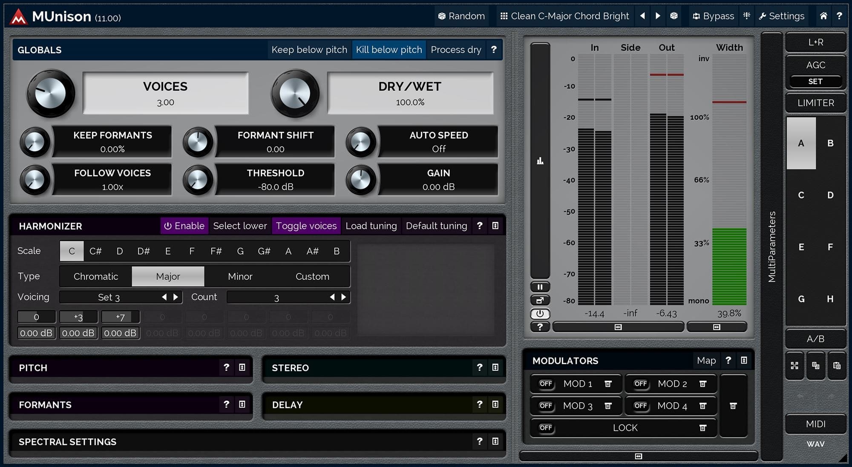The image size is (852, 467).
Task: Click random preset dice icon
Action: click(x=674, y=16)
